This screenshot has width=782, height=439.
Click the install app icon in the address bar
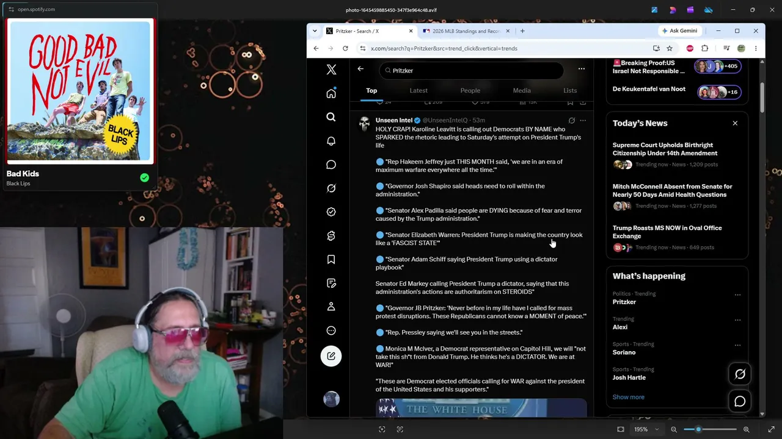(x=656, y=48)
